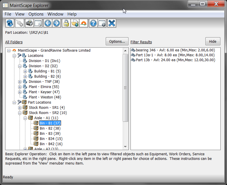Image resolution: width=227 pixels, height=185 pixels.
Task: Click the Print Window toolbar icon
Action: coord(38,23)
